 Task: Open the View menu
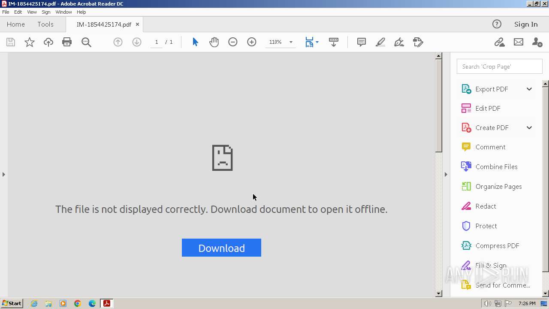click(x=32, y=12)
